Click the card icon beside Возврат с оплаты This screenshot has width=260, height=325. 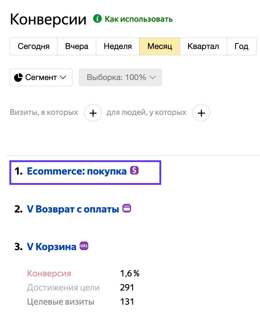pos(127,208)
